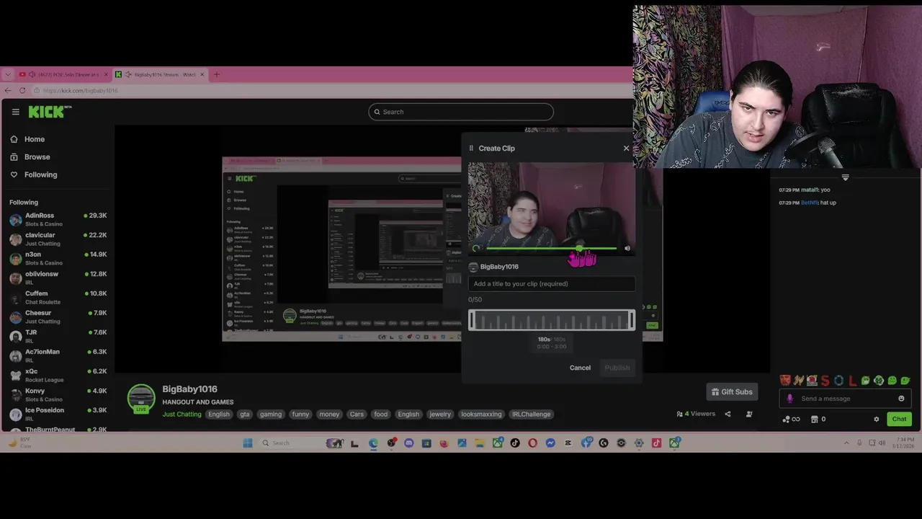Open Firefox from the taskbar
The width and height of the screenshot is (922, 519).
444,443
